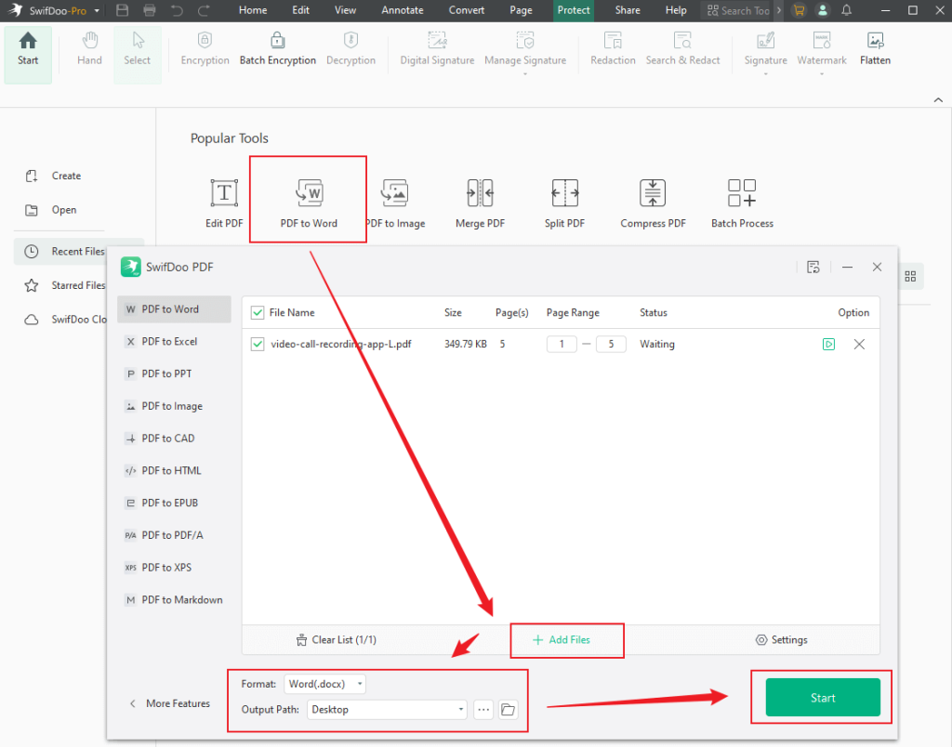Open Split PDF from Popular Tools
952x747 pixels.
[x=564, y=198]
